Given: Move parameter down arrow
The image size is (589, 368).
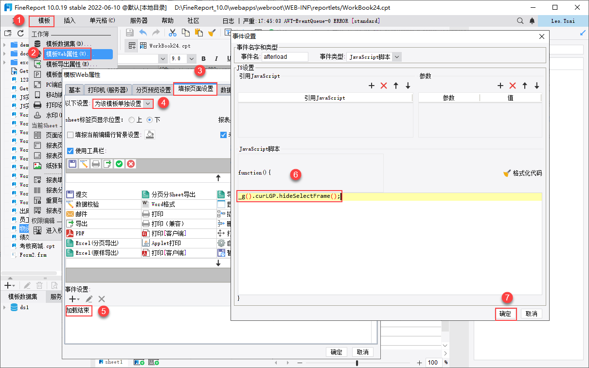Looking at the screenshot, I should (x=537, y=86).
